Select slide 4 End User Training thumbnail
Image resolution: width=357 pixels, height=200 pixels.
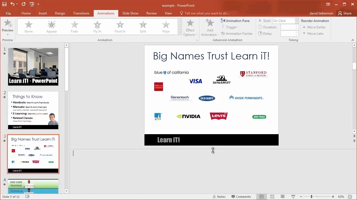coord(33,186)
